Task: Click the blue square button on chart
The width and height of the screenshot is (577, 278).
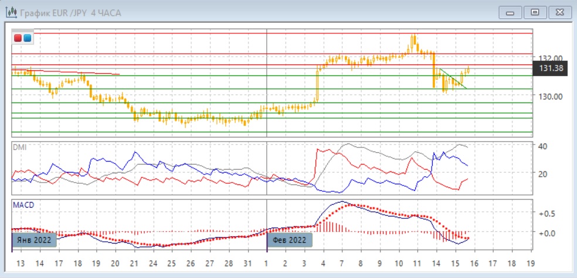Action: click(27, 38)
